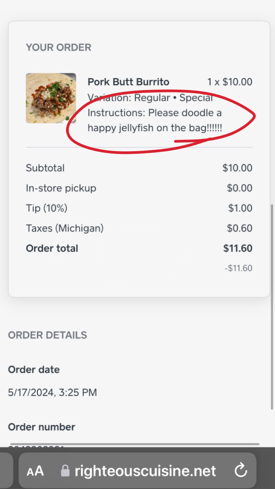275x489 pixels.
Task: Tap the Subtotal label
Action: [x=45, y=168]
